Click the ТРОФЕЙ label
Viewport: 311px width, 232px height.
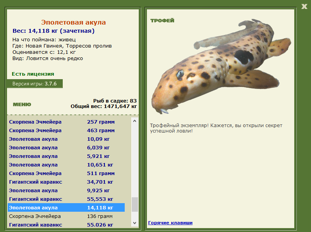pos(162,20)
